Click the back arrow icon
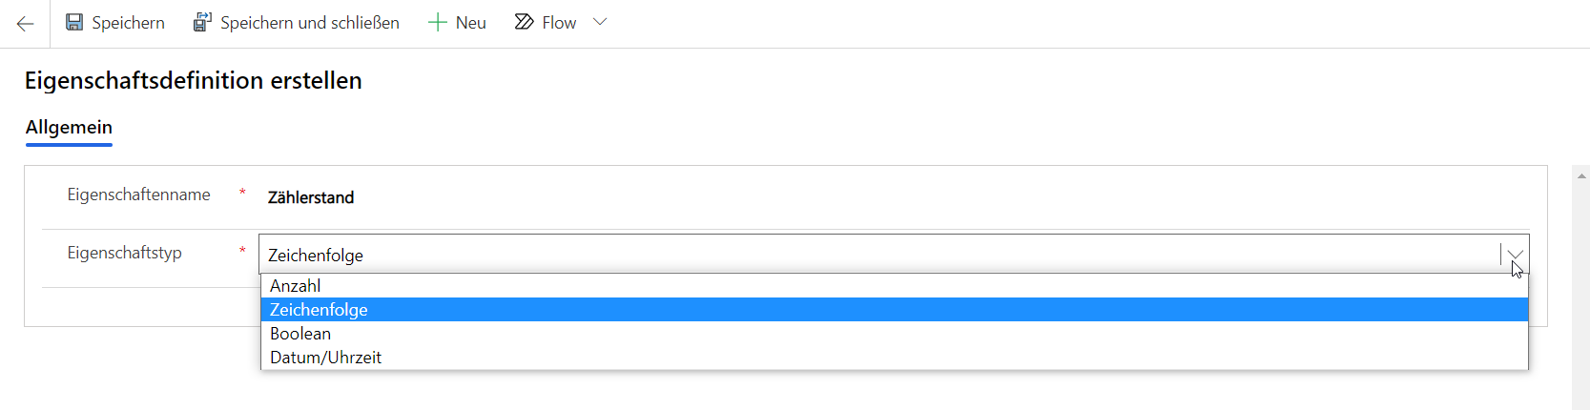Screen dimensions: 1590x410 tap(26, 24)
